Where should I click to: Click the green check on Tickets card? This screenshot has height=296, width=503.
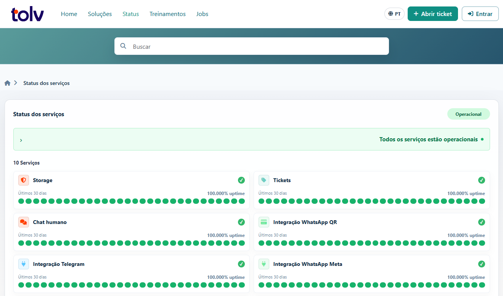pos(482,180)
